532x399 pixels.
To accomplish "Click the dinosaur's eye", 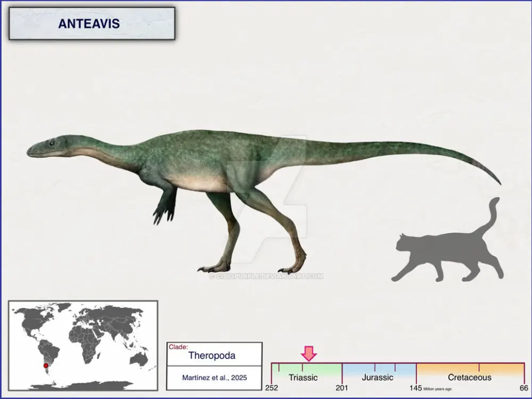I will [52, 142].
